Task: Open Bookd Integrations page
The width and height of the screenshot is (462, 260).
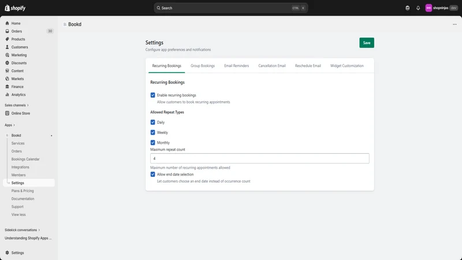Action: 20,168
